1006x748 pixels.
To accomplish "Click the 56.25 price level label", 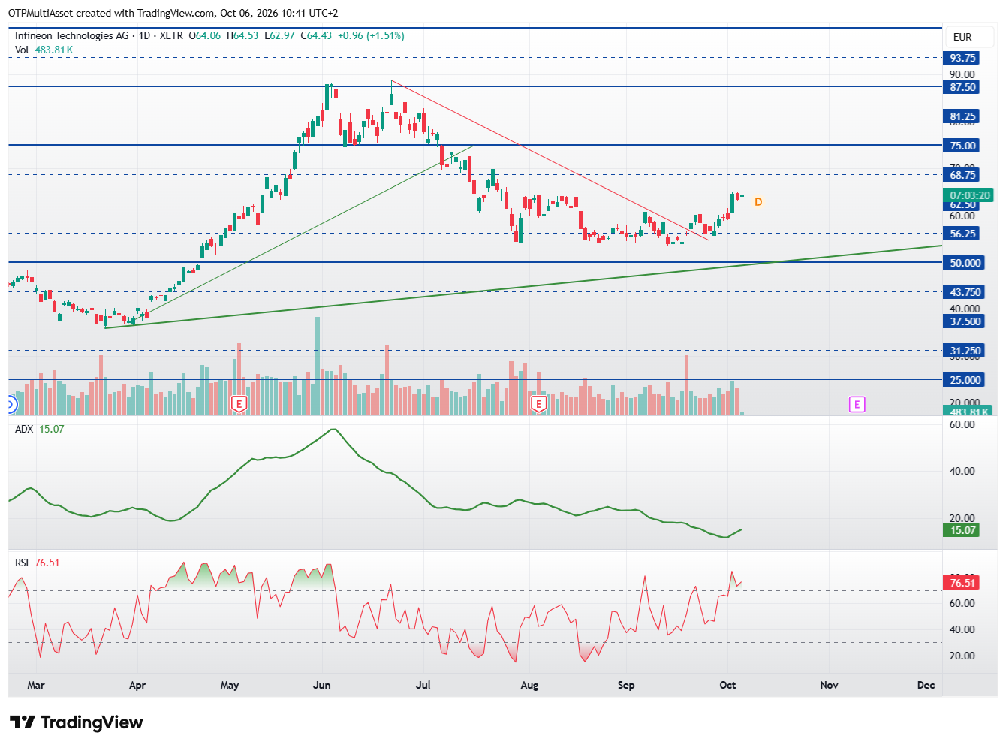I will pos(962,234).
